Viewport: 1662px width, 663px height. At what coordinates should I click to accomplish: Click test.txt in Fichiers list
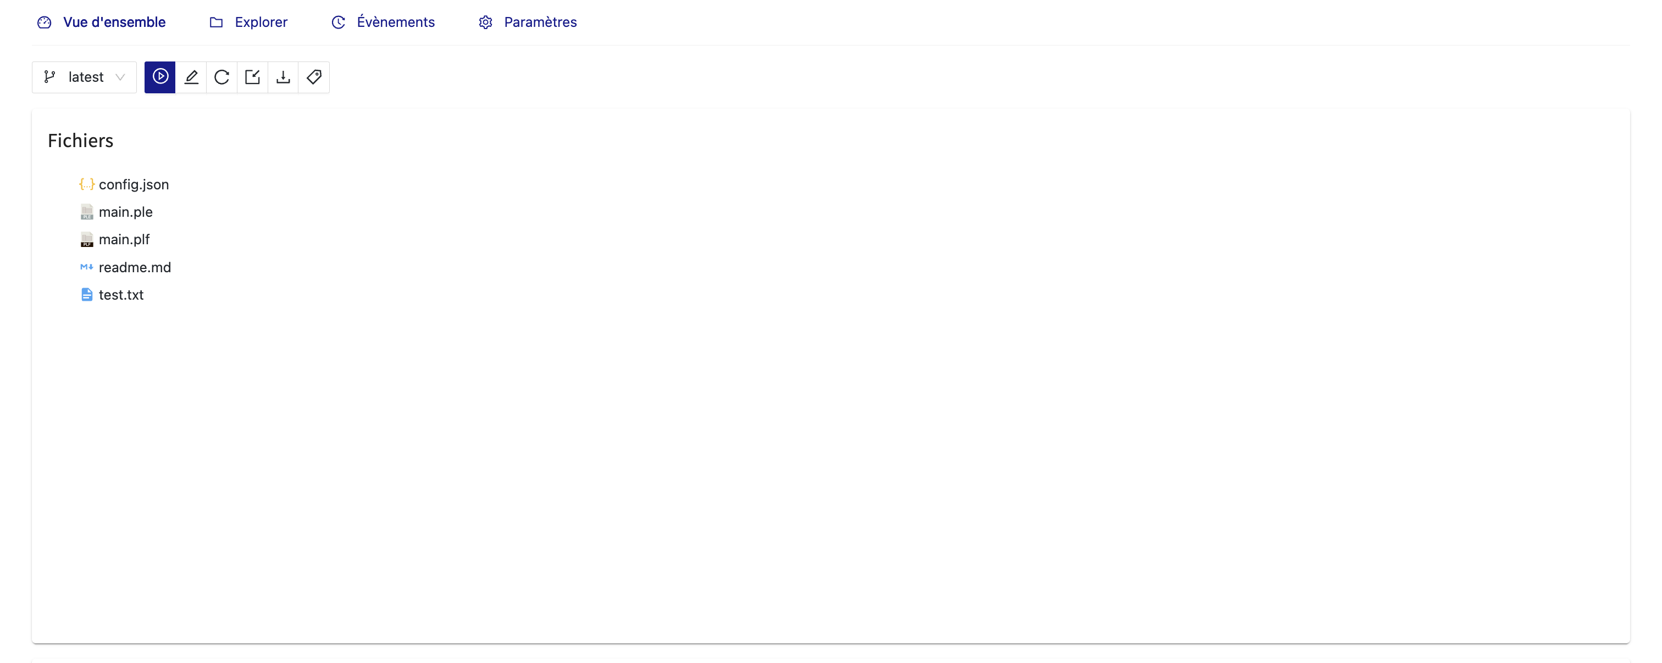[121, 295]
